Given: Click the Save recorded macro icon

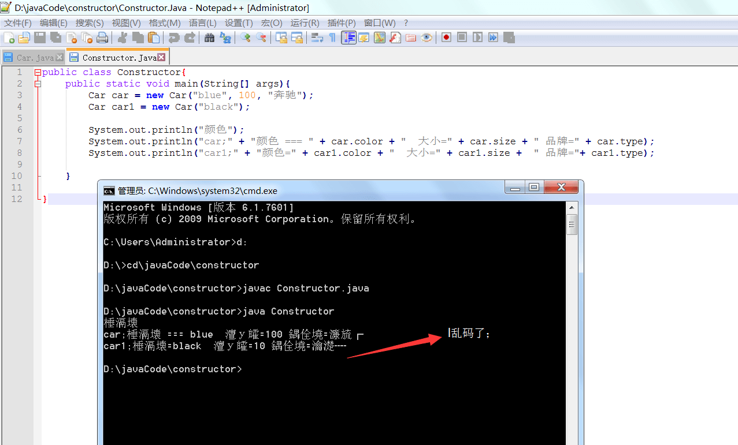Looking at the screenshot, I should (509, 38).
